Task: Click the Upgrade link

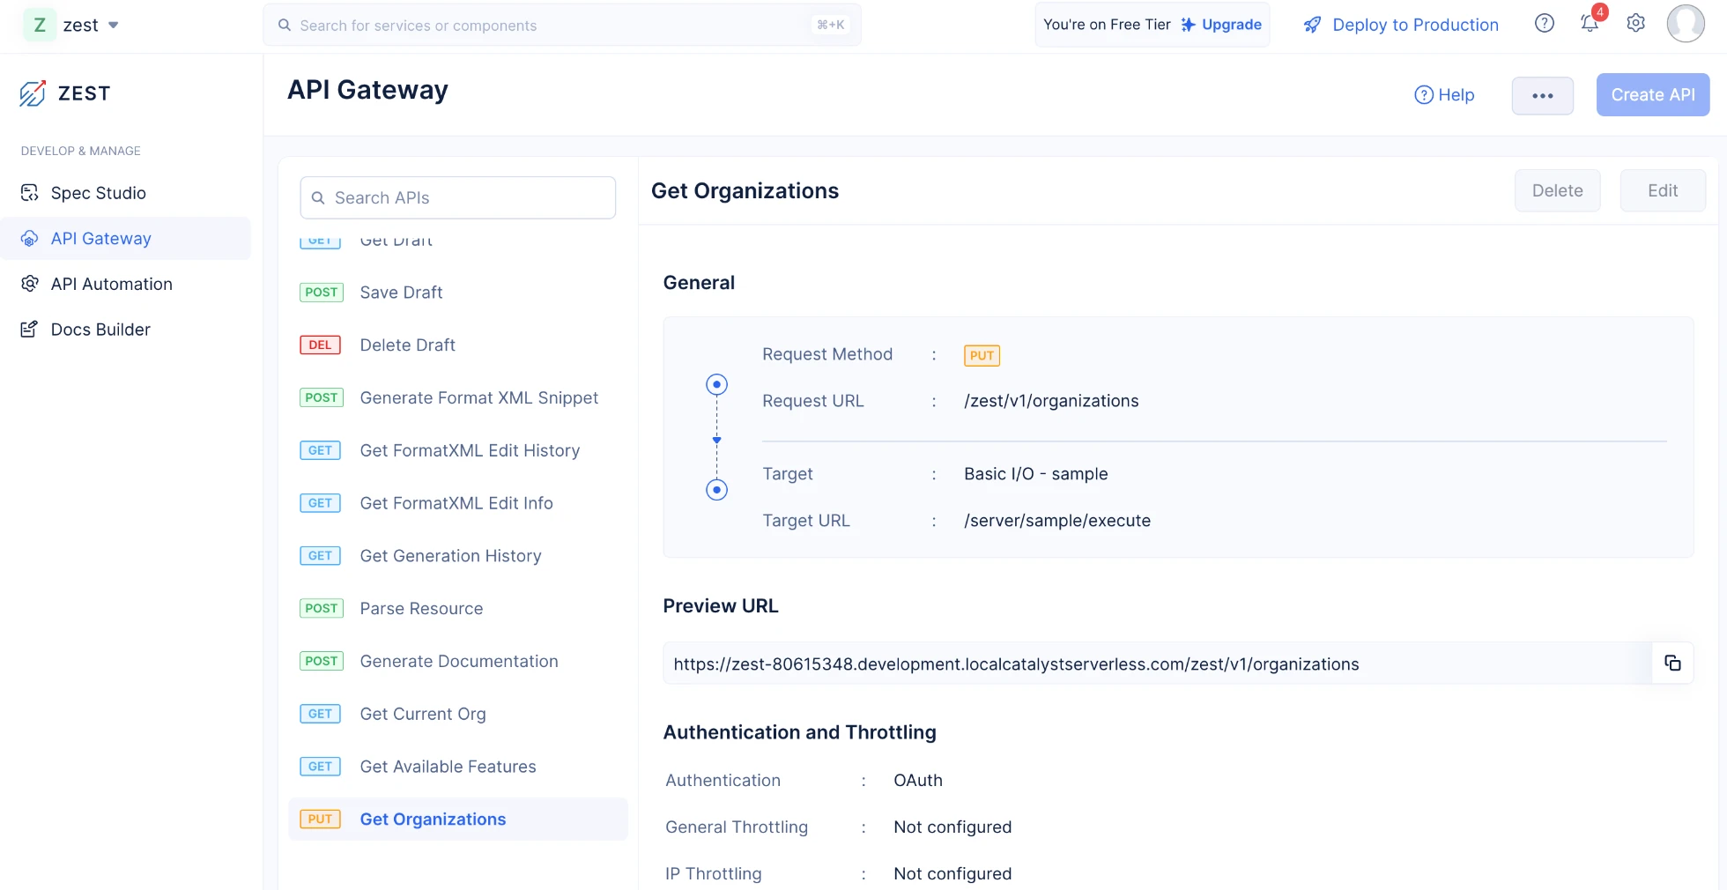Action: (1231, 25)
